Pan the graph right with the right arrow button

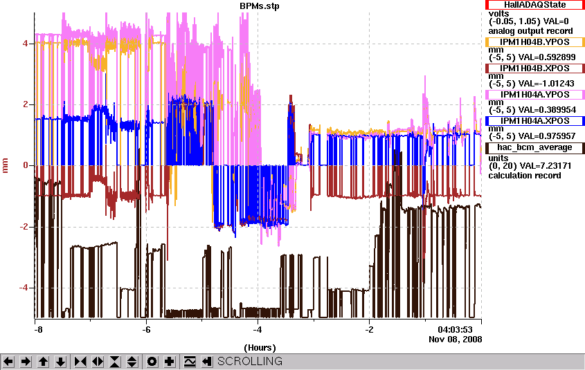coord(26,362)
